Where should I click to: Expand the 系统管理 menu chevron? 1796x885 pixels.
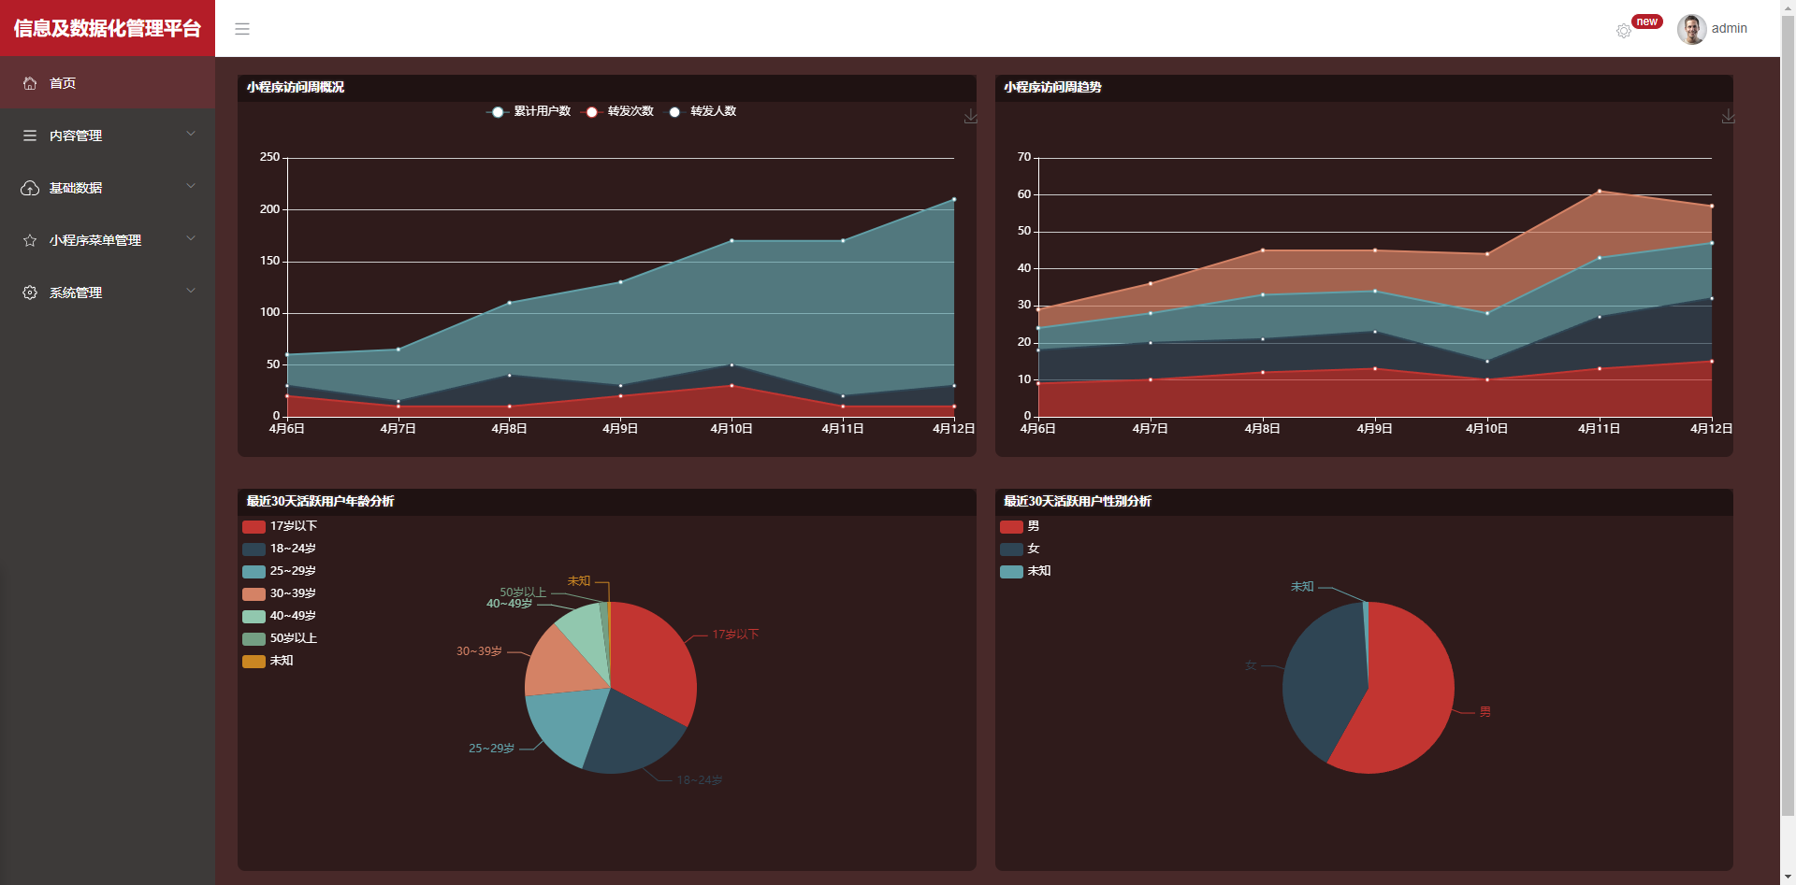pos(191,291)
